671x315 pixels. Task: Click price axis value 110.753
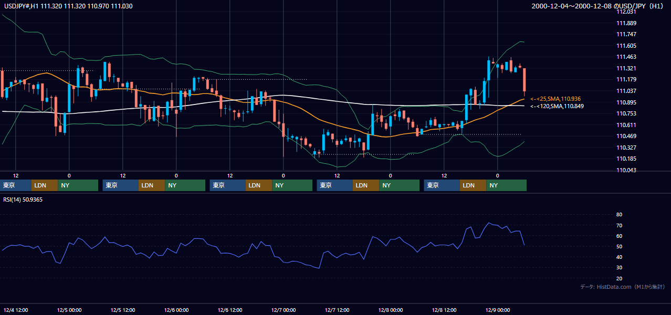coord(626,113)
